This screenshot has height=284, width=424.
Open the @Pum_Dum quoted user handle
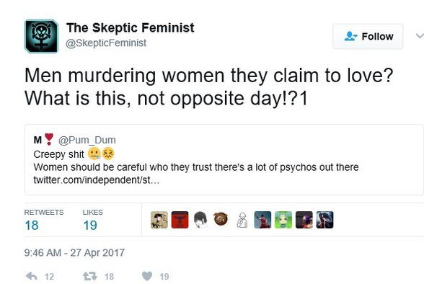(87, 140)
